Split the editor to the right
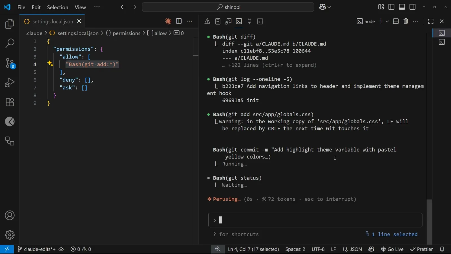451x254 pixels. pos(179,21)
